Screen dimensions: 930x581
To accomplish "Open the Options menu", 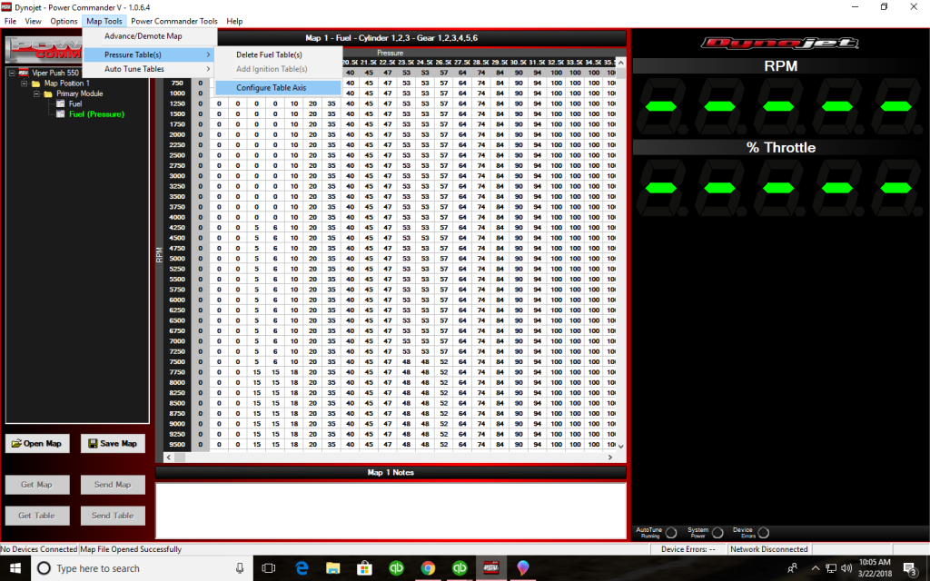I will coord(64,21).
